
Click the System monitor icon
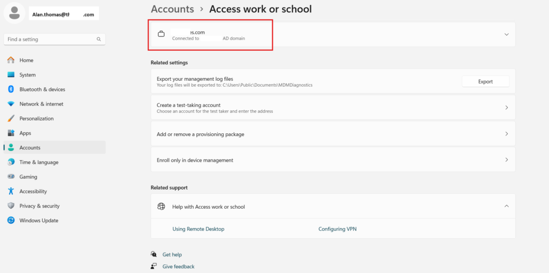point(11,75)
